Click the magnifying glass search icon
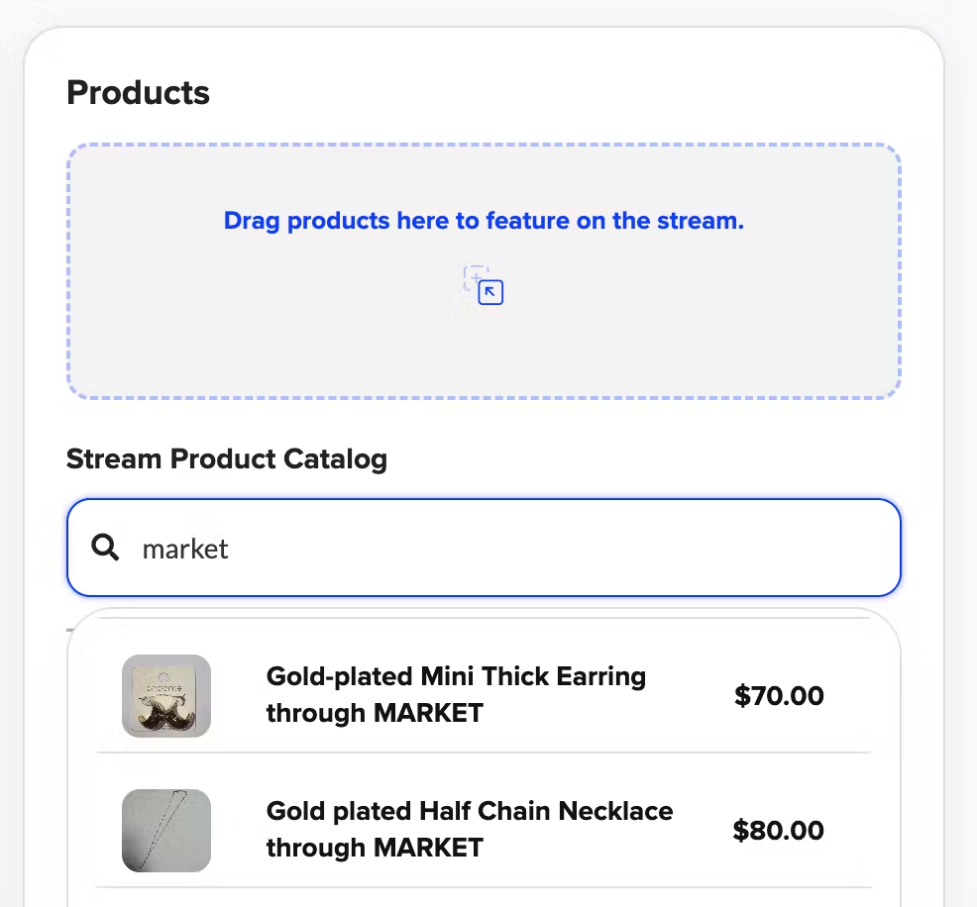The height and width of the screenshot is (907, 977). [105, 548]
